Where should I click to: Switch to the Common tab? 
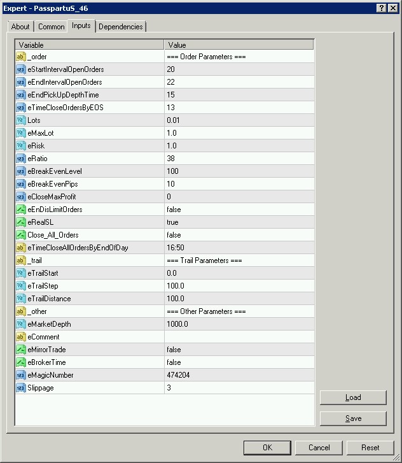52,27
